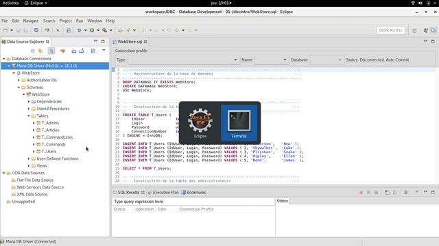Open the Navigate menu

31,20
